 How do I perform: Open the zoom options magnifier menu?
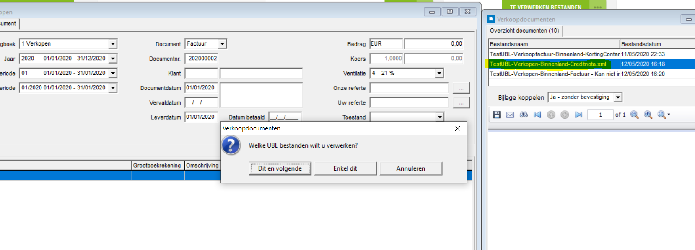pos(664,115)
